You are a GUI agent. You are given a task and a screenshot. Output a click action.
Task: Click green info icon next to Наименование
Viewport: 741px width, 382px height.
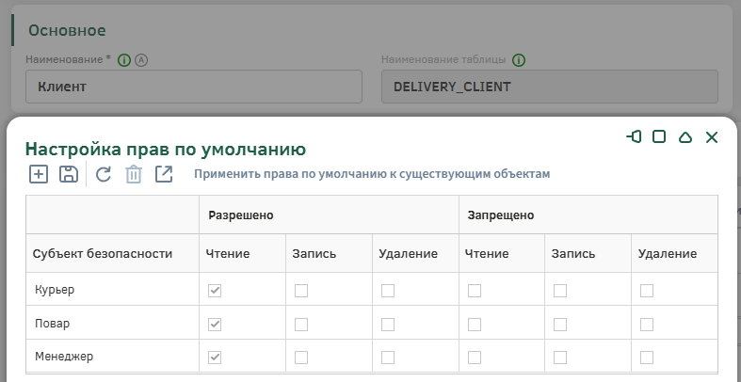124,59
